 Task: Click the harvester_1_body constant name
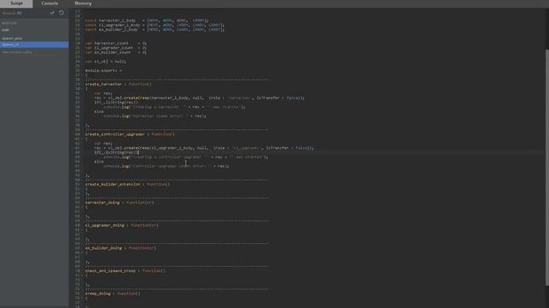(117, 21)
